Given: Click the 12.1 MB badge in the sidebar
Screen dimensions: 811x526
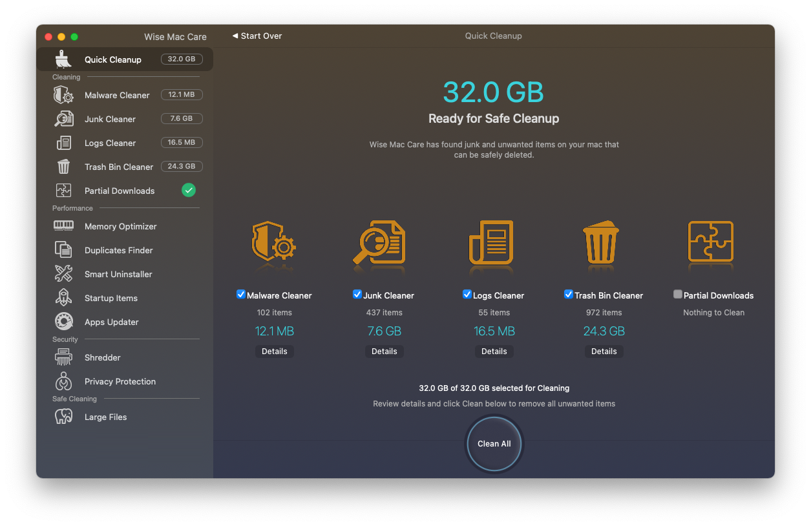Looking at the screenshot, I should [182, 95].
